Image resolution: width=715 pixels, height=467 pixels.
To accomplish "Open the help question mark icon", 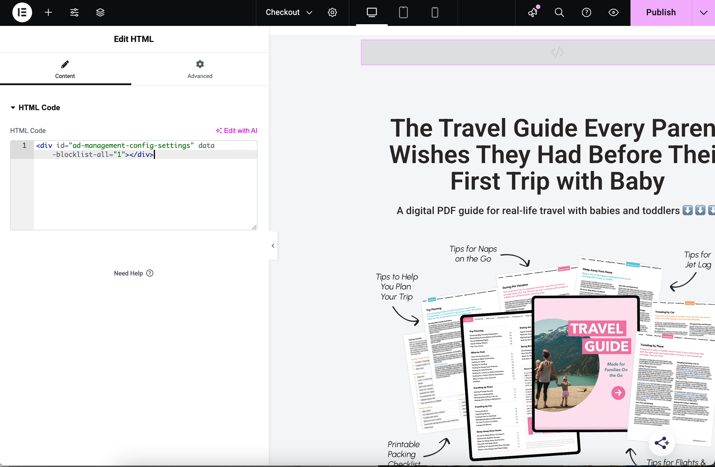I will pos(586,12).
